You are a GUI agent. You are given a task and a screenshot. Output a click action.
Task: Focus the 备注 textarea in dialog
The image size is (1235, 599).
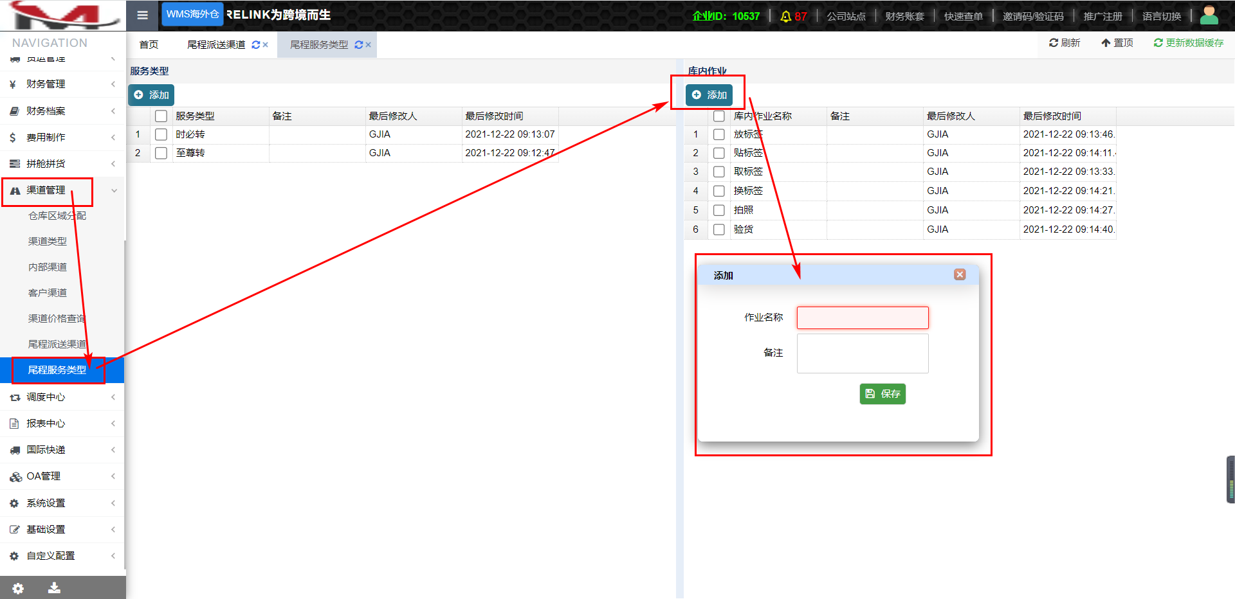point(863,353)
